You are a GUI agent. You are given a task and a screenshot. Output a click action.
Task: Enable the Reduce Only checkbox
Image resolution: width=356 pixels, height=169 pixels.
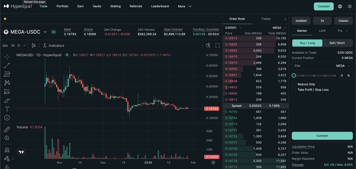click(x=293, y=84)
